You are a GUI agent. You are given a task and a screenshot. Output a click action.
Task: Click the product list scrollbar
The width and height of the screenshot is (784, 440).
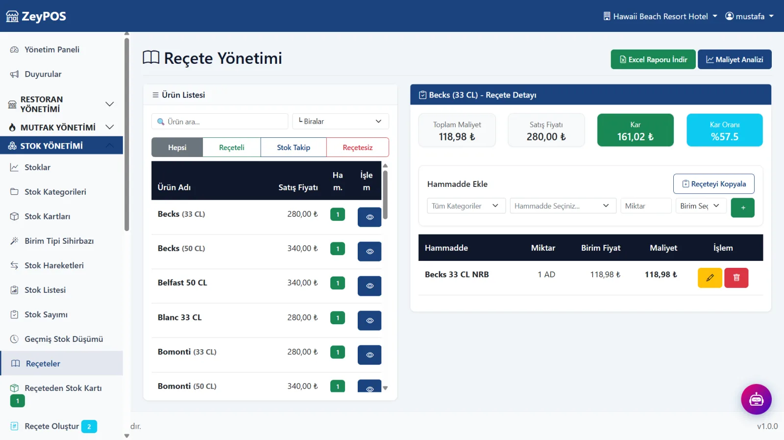coord(385,194)
